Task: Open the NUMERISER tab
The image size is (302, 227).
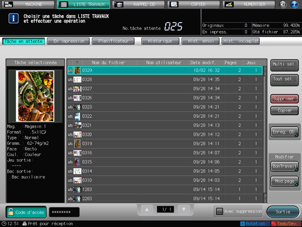Action: [x=249, y=4]
